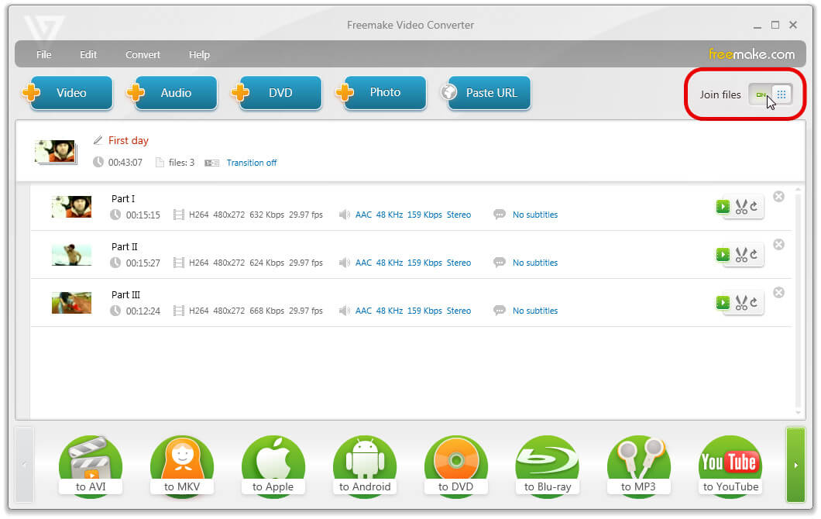The image size is (821, 519).
Task: Open the File menu
Action: (x=43, y=55)
